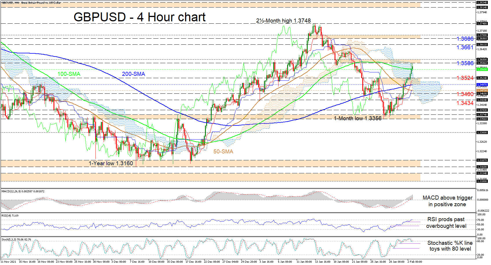The width and height of the screenshot is (491, 265).
Task: Click the '27 Dec 04:00' time axis label
Action: click(230, 262)
